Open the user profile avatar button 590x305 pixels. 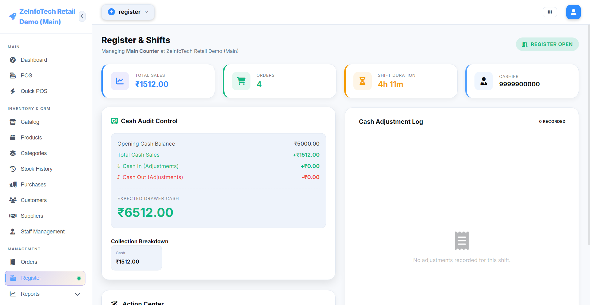point(573,12)
